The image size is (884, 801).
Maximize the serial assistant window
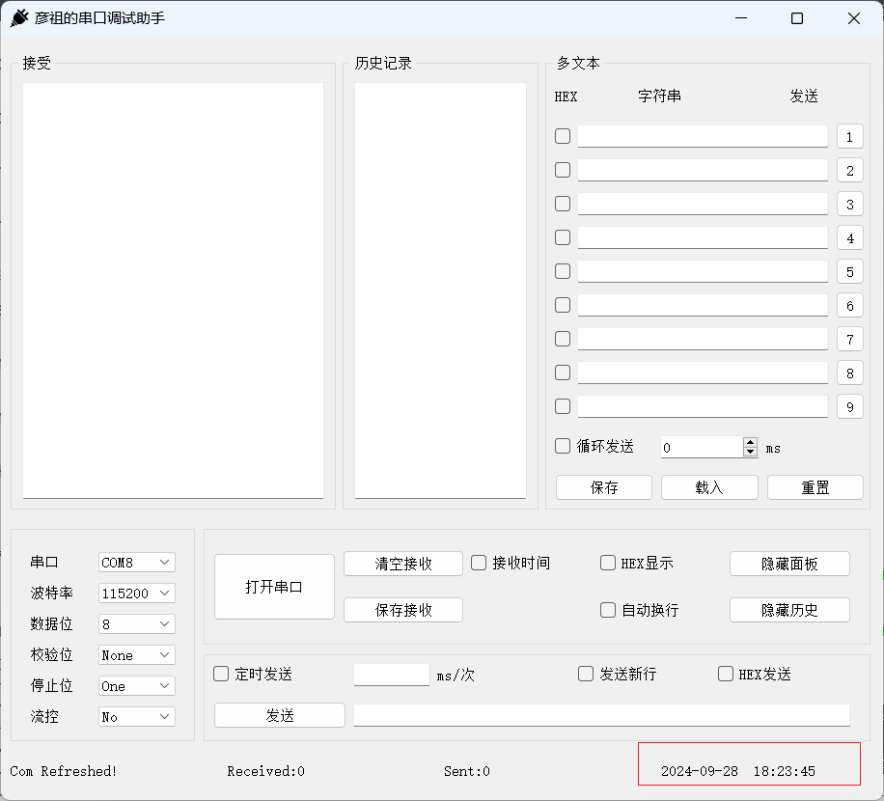point(797,18)
